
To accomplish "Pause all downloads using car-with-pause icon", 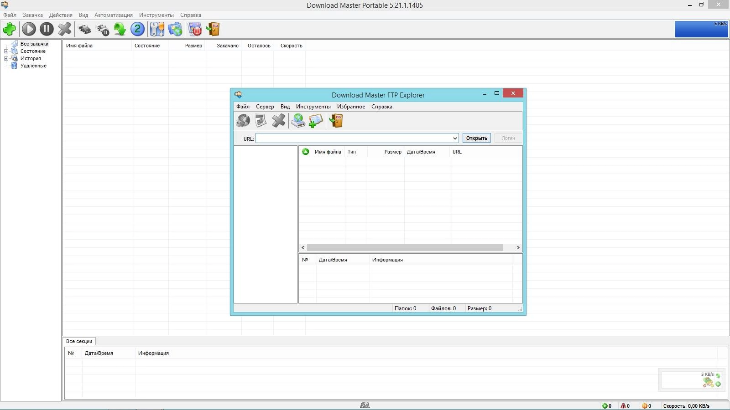I will coord(103,30).
